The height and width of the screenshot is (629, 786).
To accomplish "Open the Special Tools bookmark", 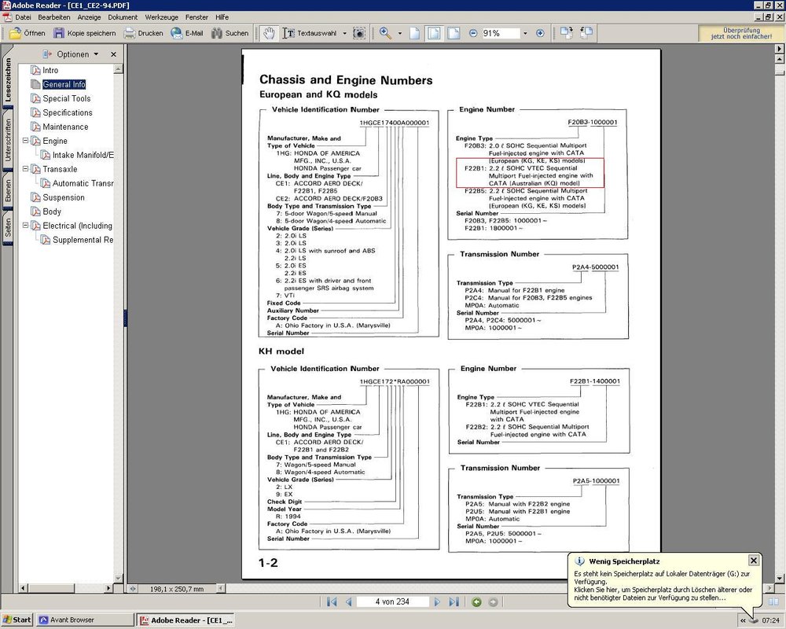I will (x=66, y=98).
